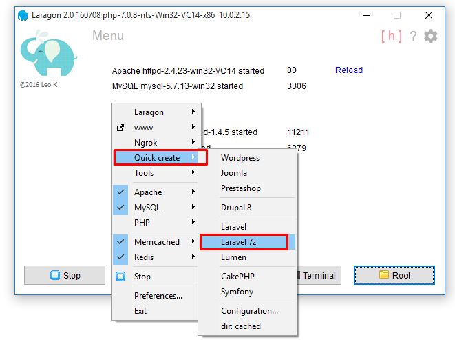
Task: Expand the Apache submenu arrow
Action: click(193, 192)
